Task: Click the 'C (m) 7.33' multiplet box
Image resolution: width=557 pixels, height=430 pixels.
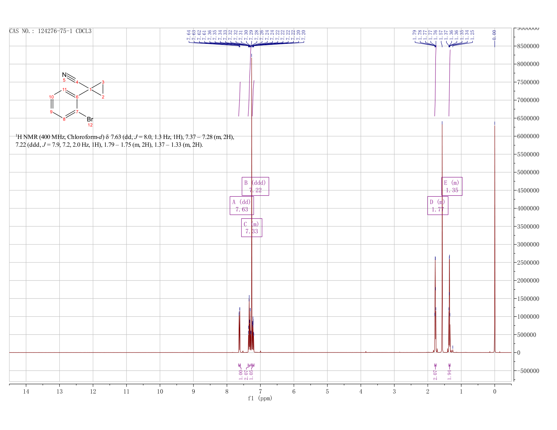Action: (x=251, y=228)
